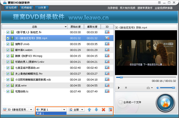Move selected video up with blue arrow
The image size is (179, 118).
pyautogui.click(x=89, y=110)
